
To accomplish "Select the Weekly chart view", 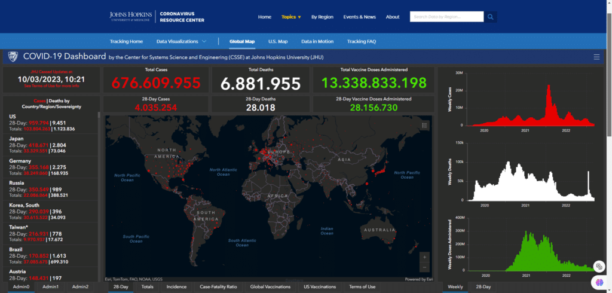I will point(455,287).
